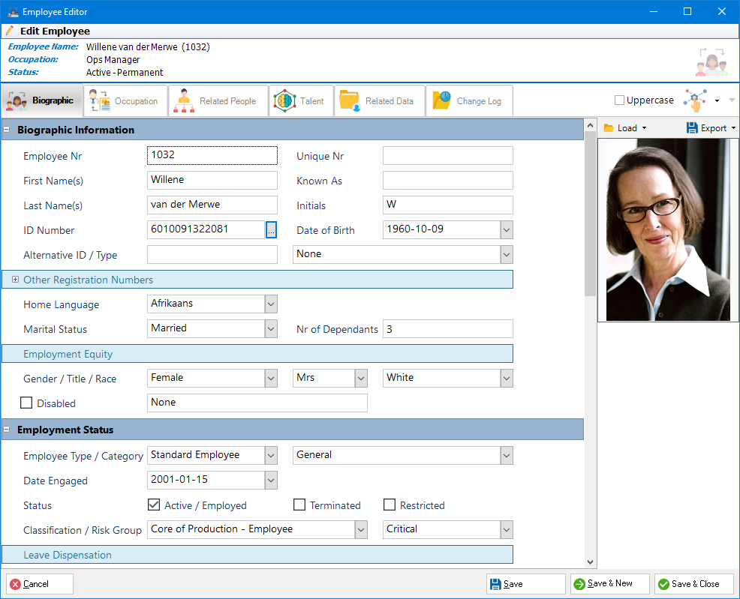Click the employee photo thumbnail
The width and height of the screenshot is (740, 599).
pyautogui.click(x=668, y=230)
